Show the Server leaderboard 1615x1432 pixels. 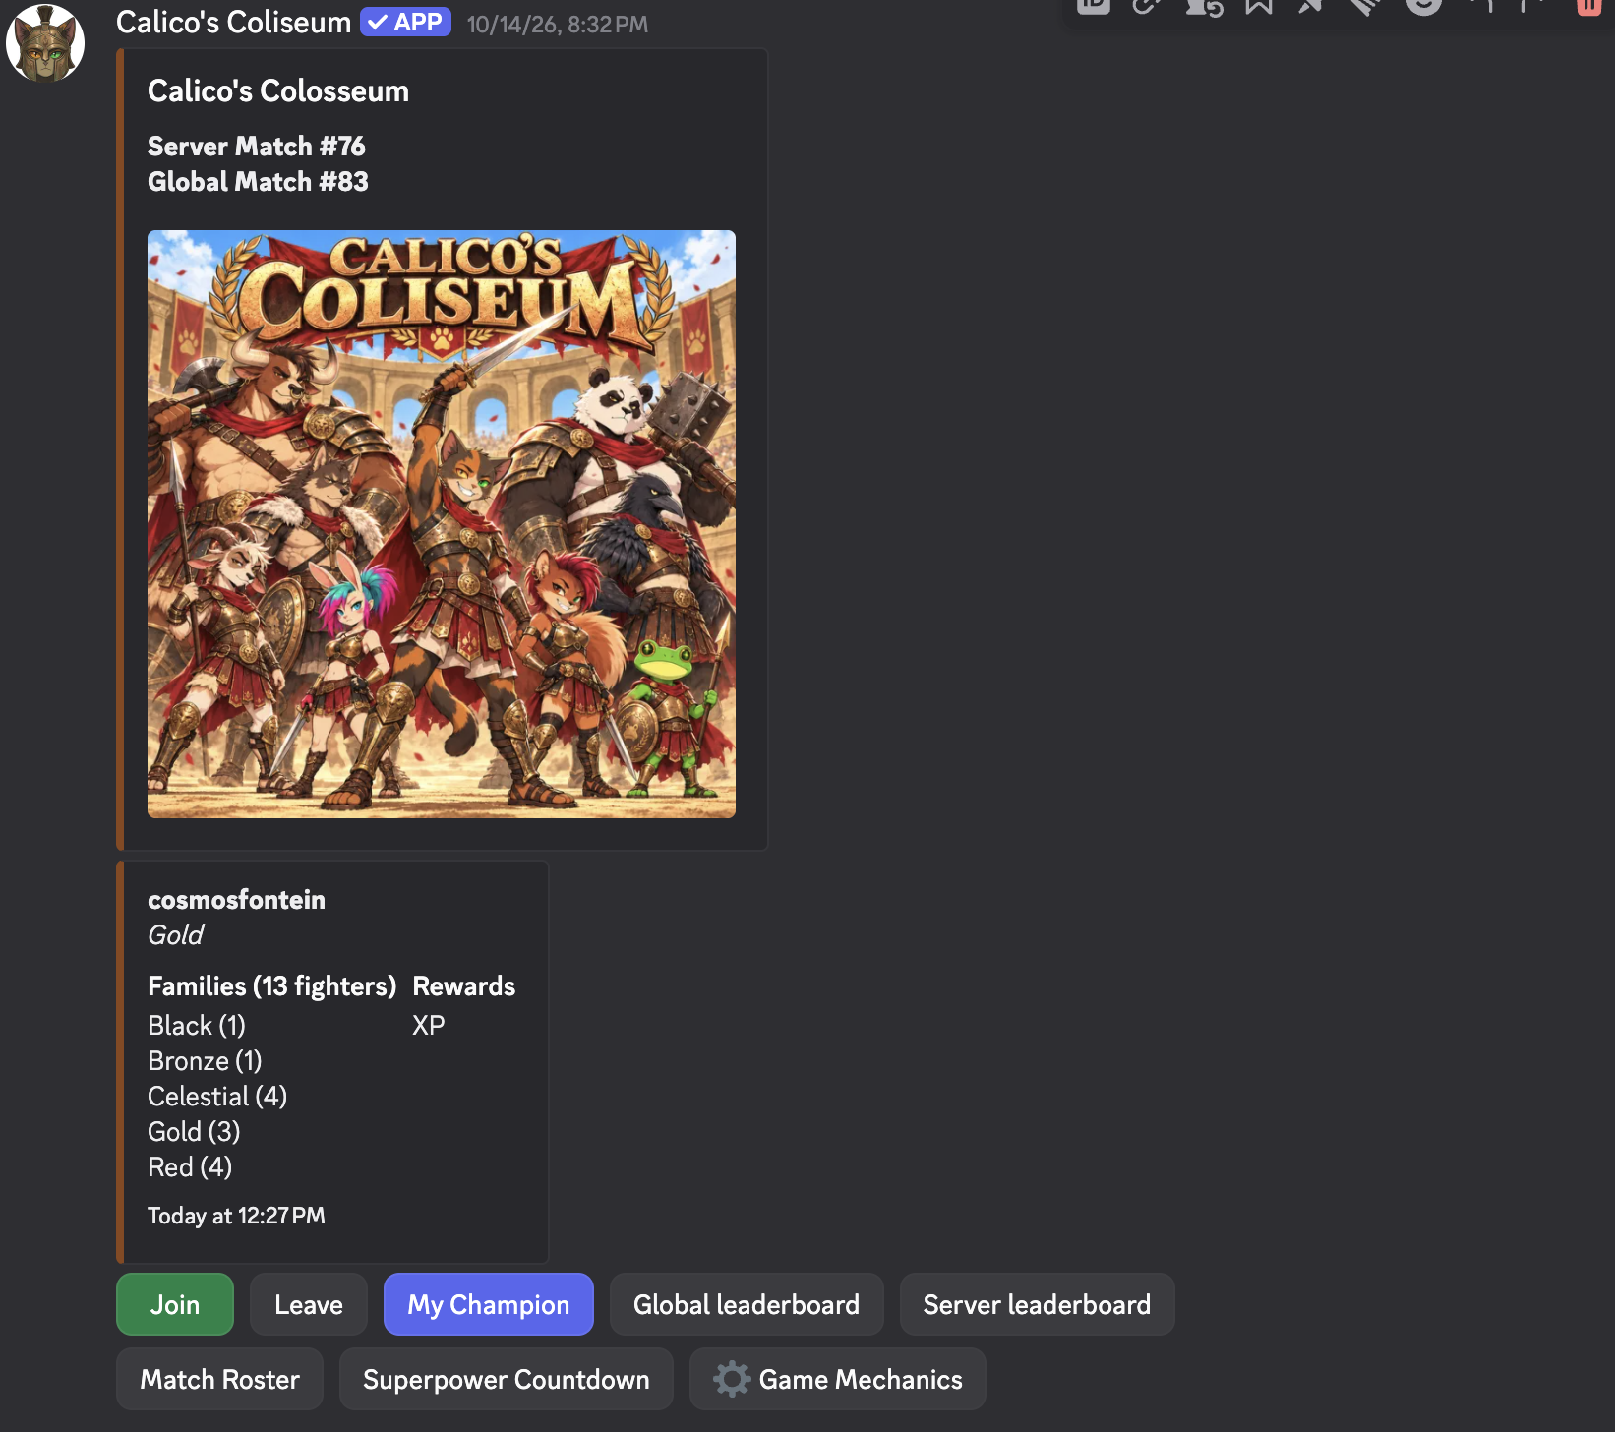(x=1037, y=1304)
